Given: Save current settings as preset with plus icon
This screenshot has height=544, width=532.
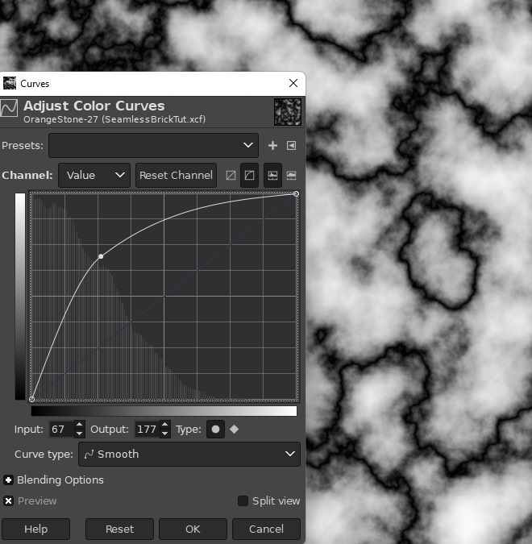Looking at the screenshot, I should (272, 146).
